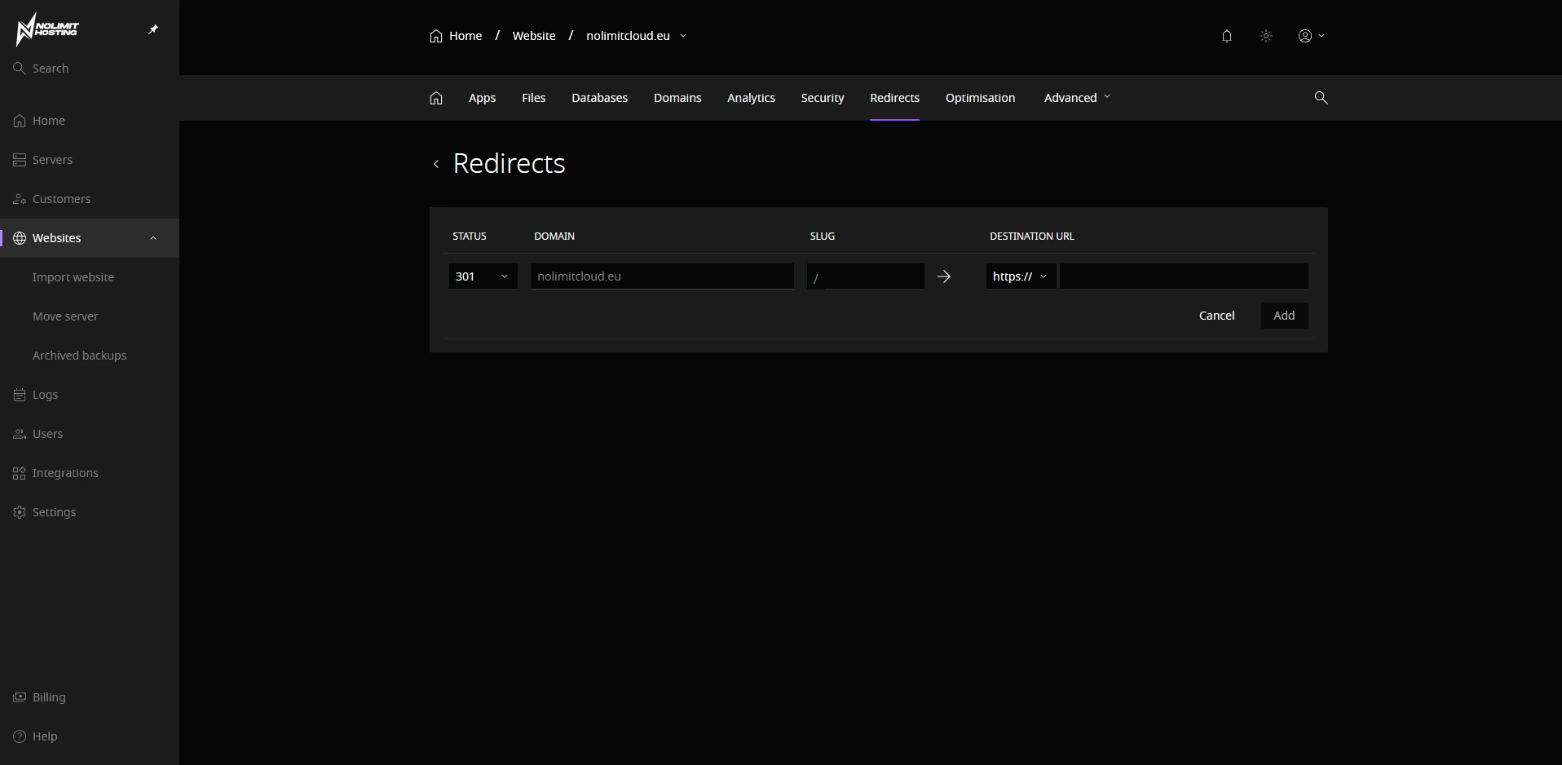The image size is (1562, 765).
Task: Click Website breadcrumb link
Action: (x=534, y=36)
